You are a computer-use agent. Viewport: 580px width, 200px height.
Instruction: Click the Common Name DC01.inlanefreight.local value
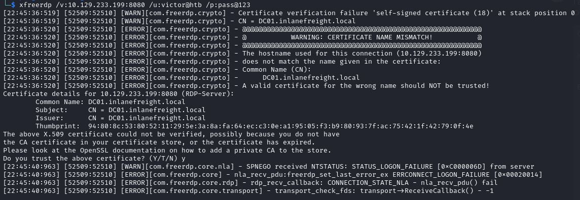pos(136,102)
